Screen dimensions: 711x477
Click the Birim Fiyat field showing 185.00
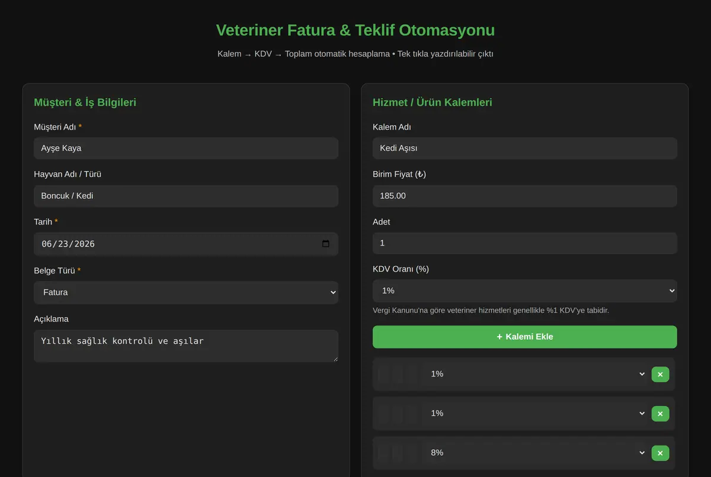(525, 196)
